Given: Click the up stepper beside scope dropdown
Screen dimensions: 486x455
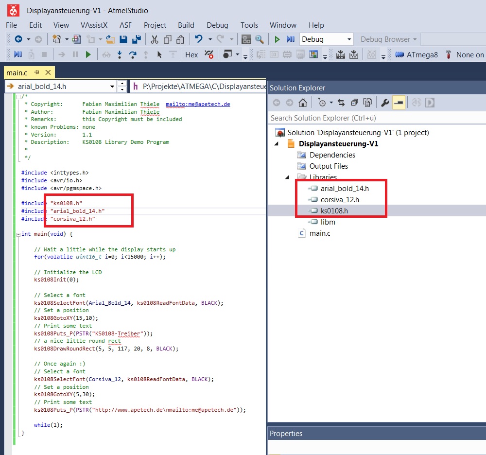Looking at the screenshot, I should [122, 84].
